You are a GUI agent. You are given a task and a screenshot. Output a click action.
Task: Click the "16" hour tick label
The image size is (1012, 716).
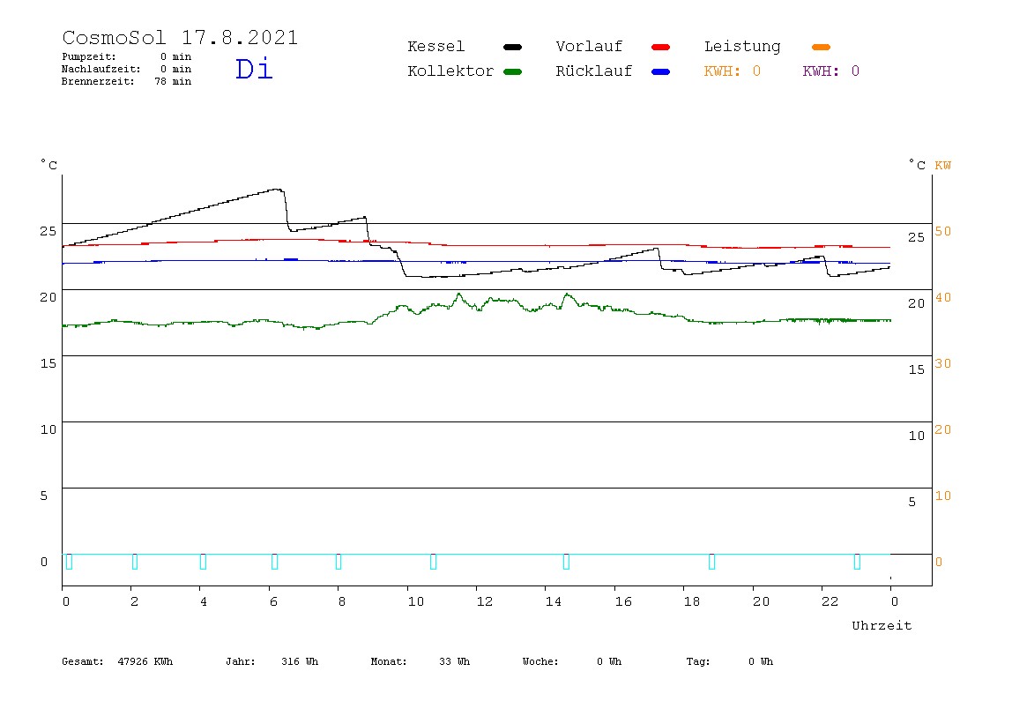coord(623,601)
